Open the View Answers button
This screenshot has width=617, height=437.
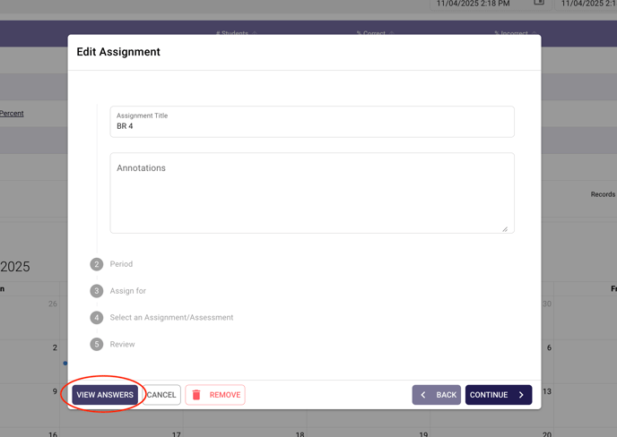[x=105, y=395]
